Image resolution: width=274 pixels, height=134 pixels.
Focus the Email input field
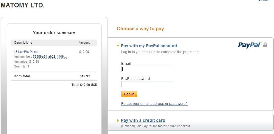147,69
